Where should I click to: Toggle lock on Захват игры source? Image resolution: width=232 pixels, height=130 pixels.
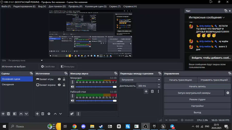[64, 79]
